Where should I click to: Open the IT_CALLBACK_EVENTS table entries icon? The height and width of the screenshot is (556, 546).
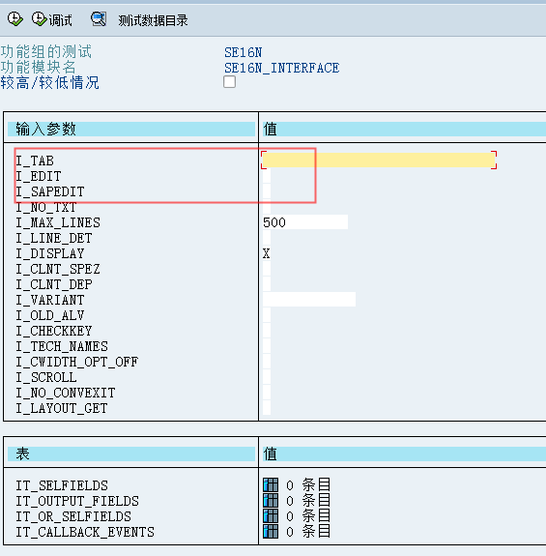point(271,531)
